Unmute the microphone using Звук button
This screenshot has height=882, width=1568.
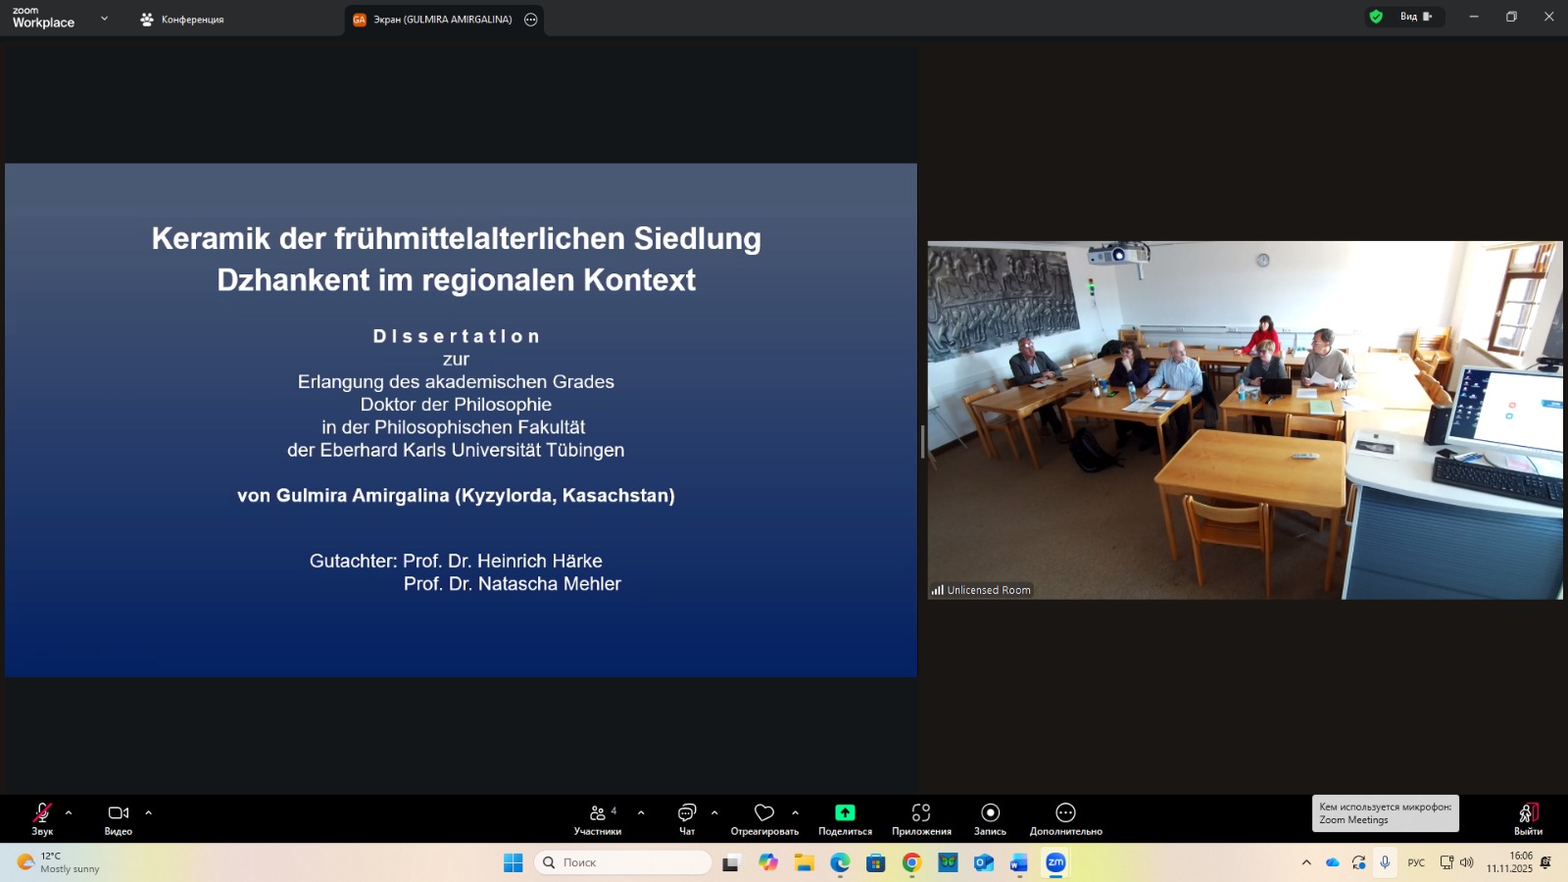coord(42,816)
